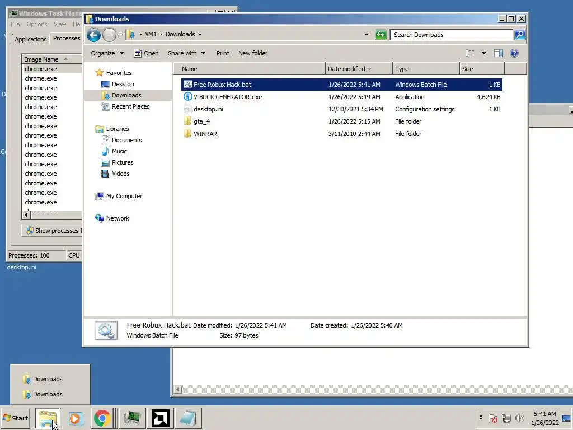The width and height of the screenshot is (573, 430).
Task: Click the volume speaker tray icon
Action: (519, 418)
